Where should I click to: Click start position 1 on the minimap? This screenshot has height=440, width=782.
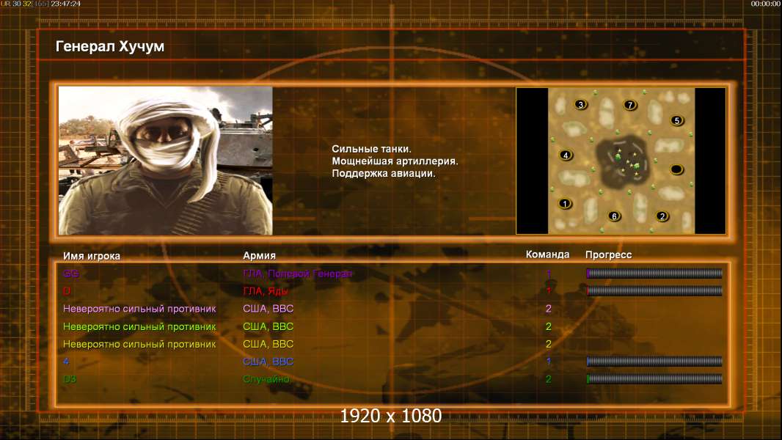point(565,203)
